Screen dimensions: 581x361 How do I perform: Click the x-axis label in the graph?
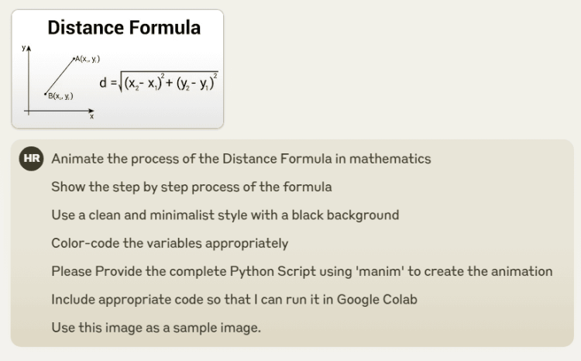pos(92,116)
